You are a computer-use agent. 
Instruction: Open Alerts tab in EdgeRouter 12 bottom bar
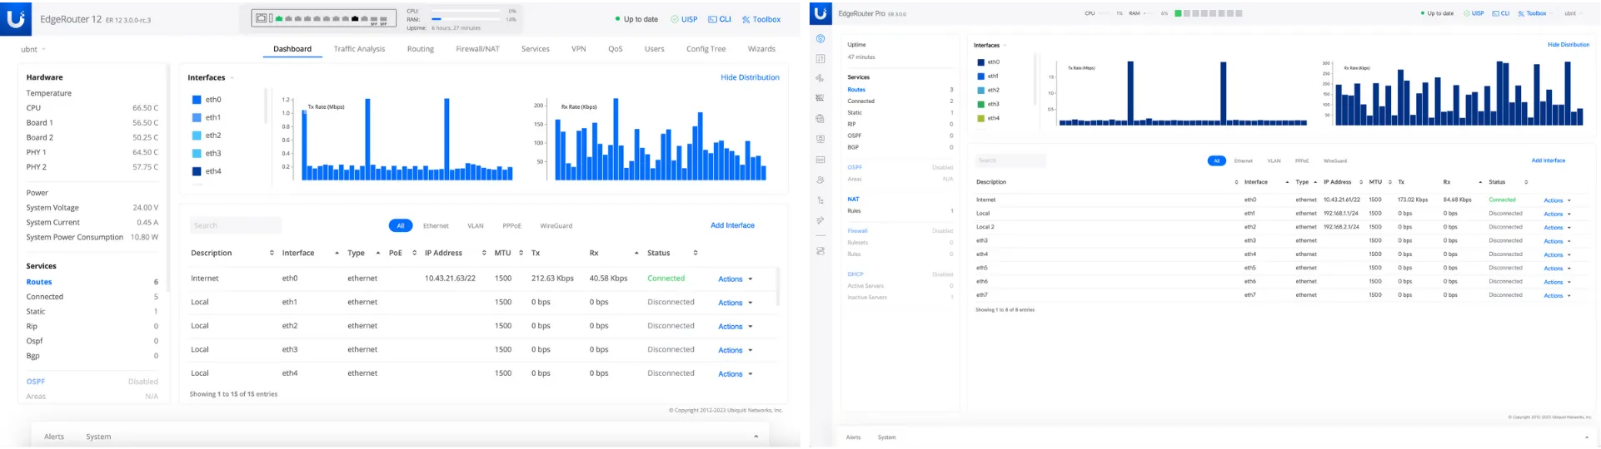pos(54,437)
